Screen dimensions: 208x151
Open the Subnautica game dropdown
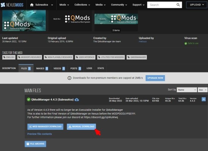pyautogui.click(x=42, y=5)
